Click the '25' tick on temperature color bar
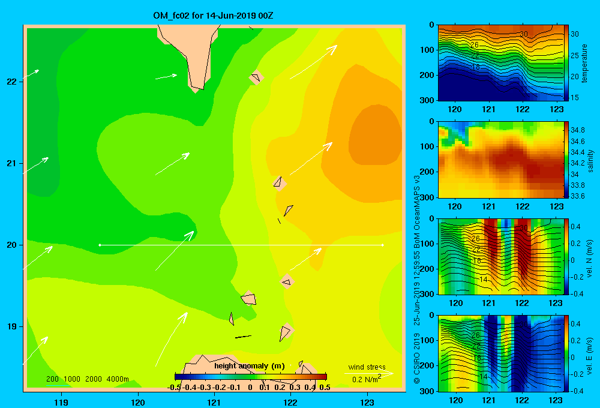 [575, 55]
